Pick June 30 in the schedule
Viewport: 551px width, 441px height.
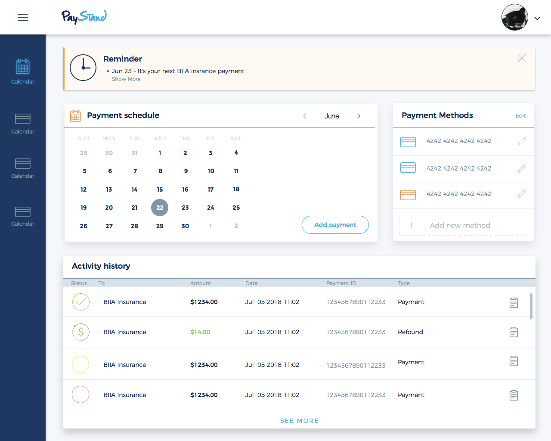[x=185, y=226]
